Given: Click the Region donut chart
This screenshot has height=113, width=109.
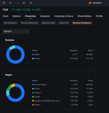Looking at the screenshot, I should pyautogui.click(x=15, y=93).
